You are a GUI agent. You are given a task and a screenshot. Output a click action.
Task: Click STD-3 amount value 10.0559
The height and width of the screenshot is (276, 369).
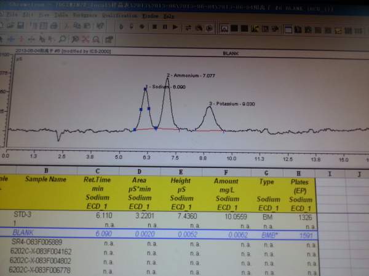[x=236, y=217]
